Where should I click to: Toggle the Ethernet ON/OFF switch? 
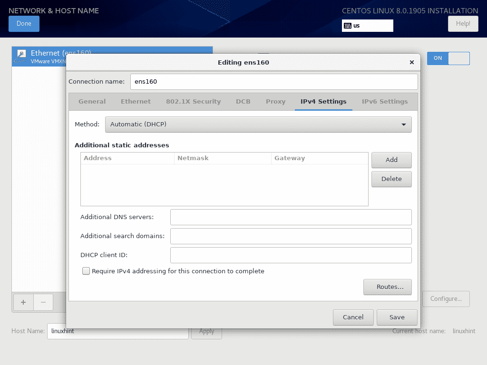pyautogui.click(x=448, y=58)
